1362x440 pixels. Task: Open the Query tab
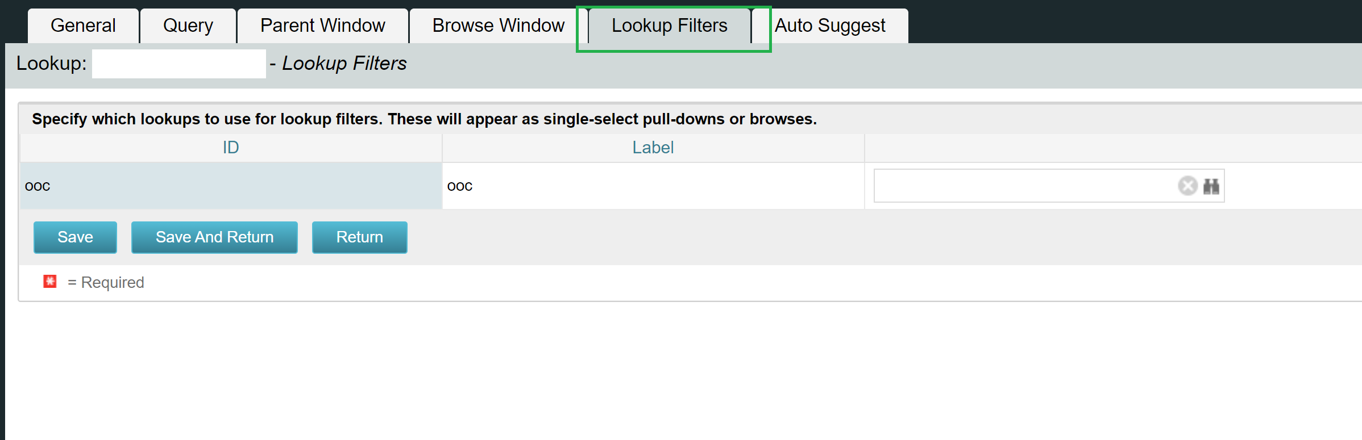click(x=188, y=26)
